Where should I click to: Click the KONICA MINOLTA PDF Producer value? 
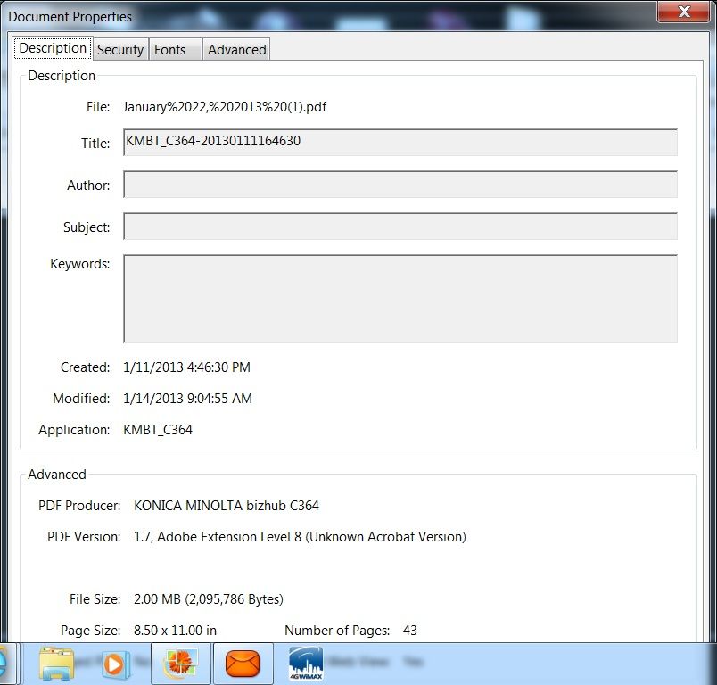coord(227,506)
